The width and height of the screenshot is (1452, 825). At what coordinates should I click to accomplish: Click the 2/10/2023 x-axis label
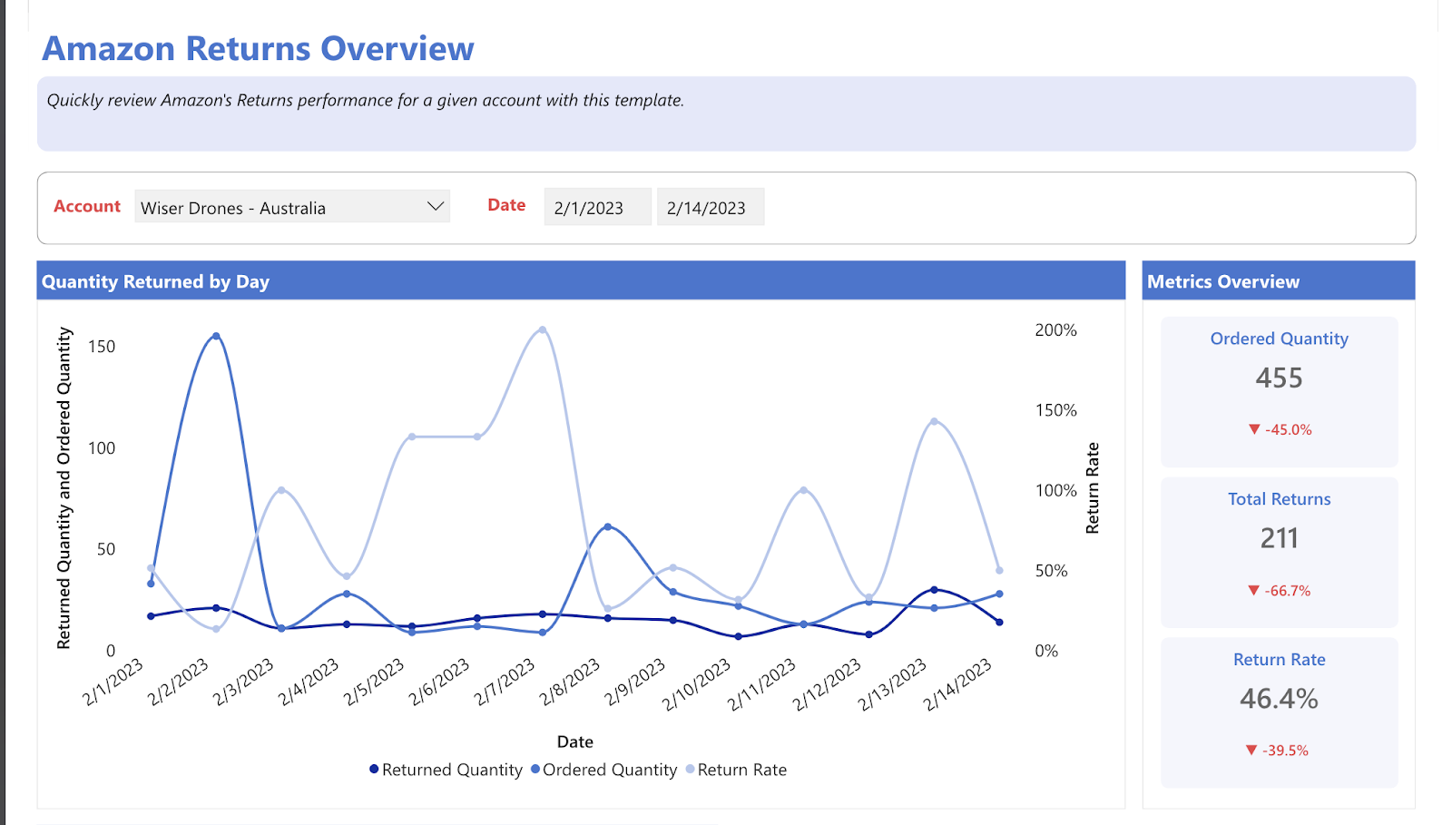[697, 685]
